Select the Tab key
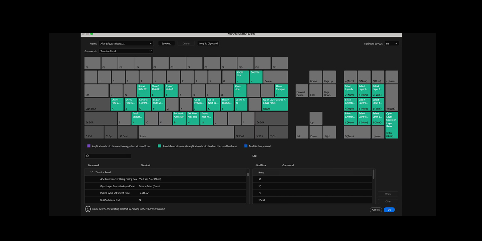The width and height of the screenshot is (482, 241). pyautogui.click(x=96, y=91)
